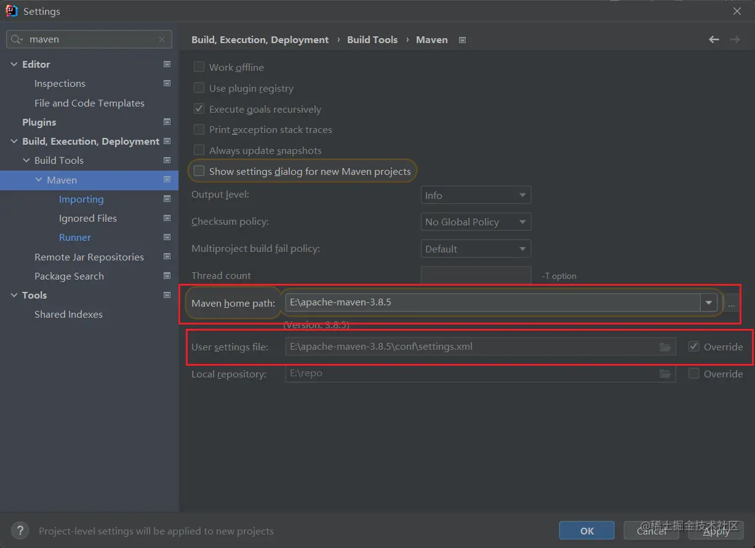The width and height of the screenshot is (755, 548).
Task: Click into the Thread count field
Action: 476,275
